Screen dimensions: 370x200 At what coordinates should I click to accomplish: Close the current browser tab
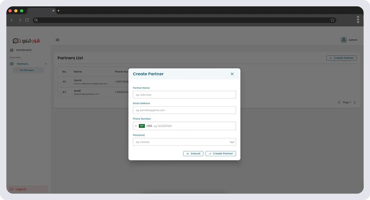(54, 11)
